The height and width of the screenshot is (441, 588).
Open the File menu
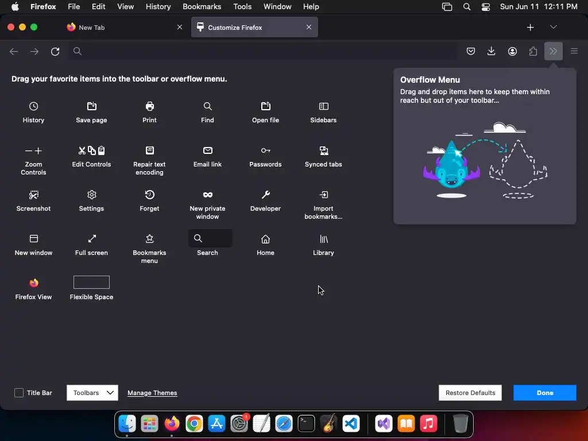[x=73, y=6]
